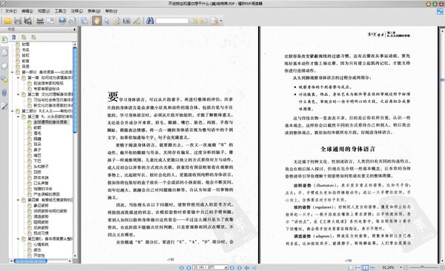Open the 工具 menu
Viewport: 445px width, 271px height.
(x=60, y=11)
